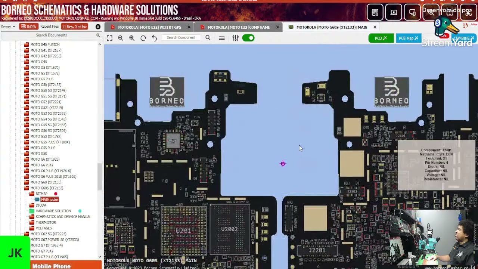
Task: Click the component search magnifier
Action: (x=208, y=38)
